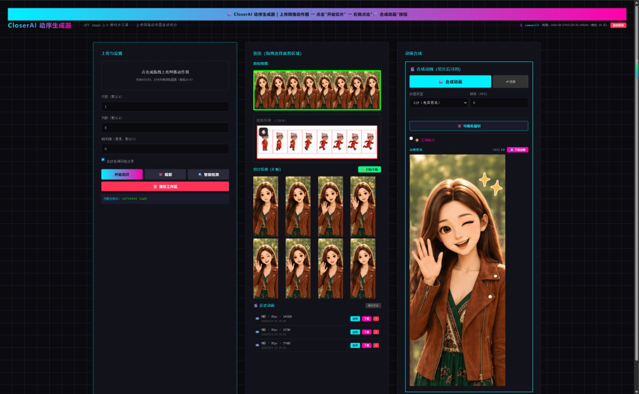Click the upload grid image drop area

[x=165, y=75]
